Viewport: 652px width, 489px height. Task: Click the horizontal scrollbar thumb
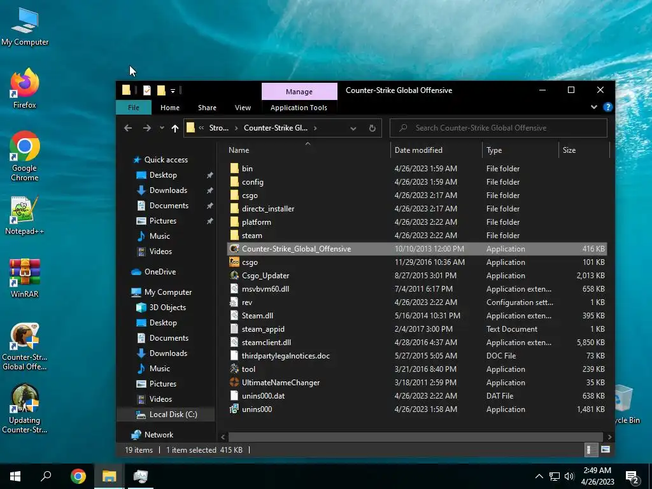tap(415, 437)
